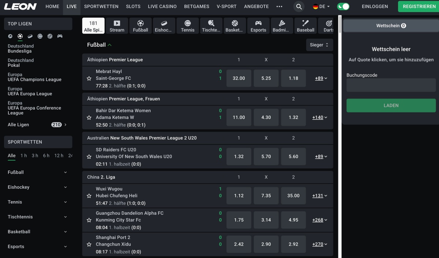Open UEFA Europa Conference League link
The image size is (439, 258).
(x=34, y=108)
